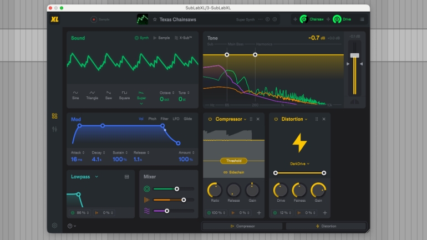Click the Distortion reorder grip icon

(317, 119)
